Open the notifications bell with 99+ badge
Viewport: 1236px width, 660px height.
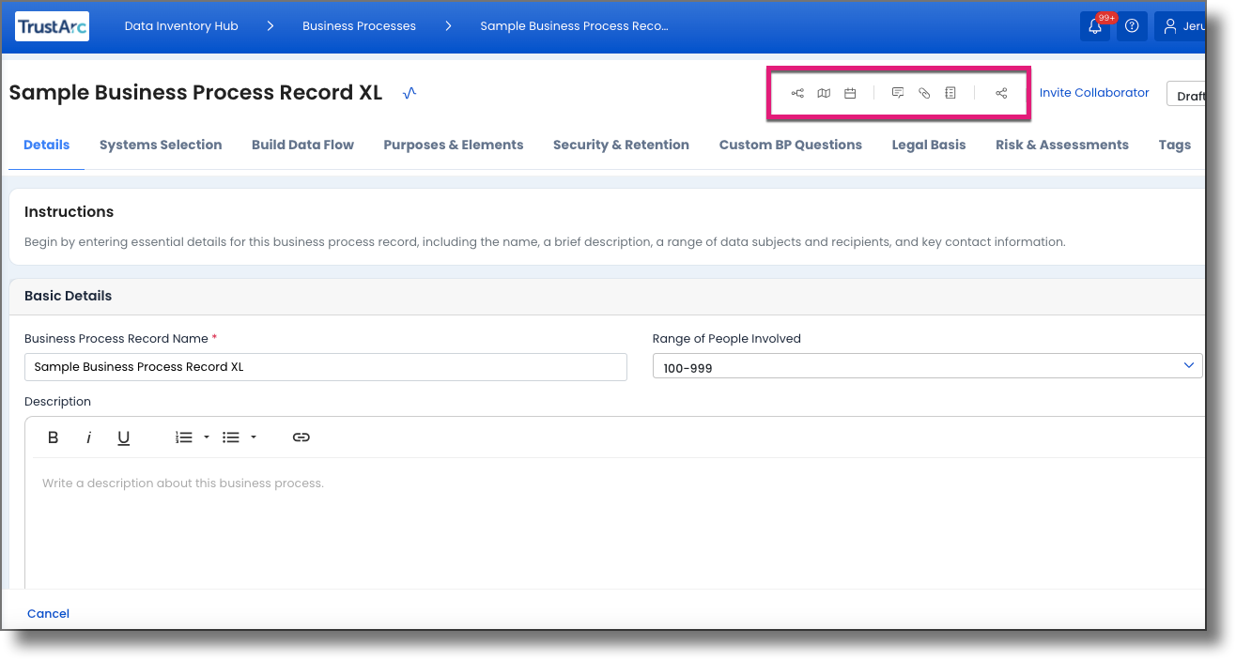[1095, 25]
